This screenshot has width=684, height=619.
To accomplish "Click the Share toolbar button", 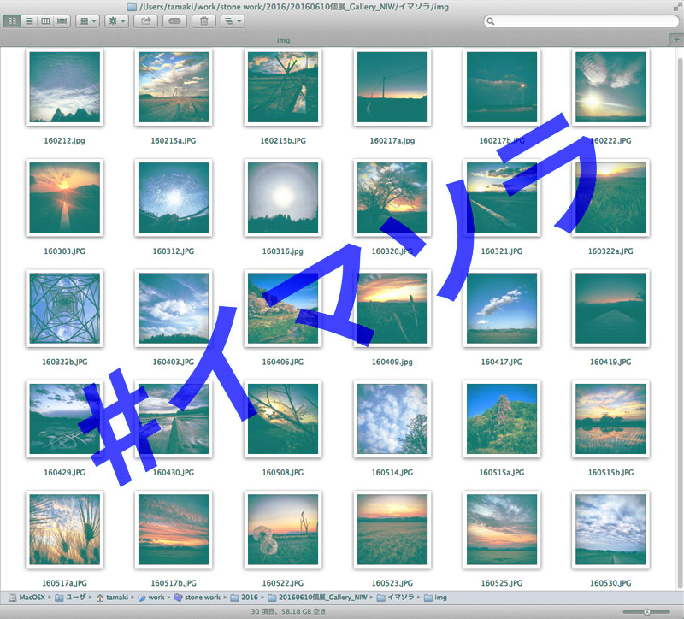I will (144, 21).
